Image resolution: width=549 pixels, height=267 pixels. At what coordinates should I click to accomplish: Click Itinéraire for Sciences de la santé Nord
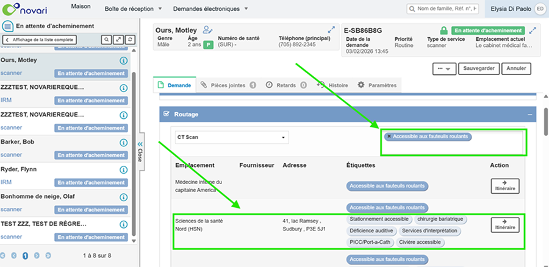505,225
